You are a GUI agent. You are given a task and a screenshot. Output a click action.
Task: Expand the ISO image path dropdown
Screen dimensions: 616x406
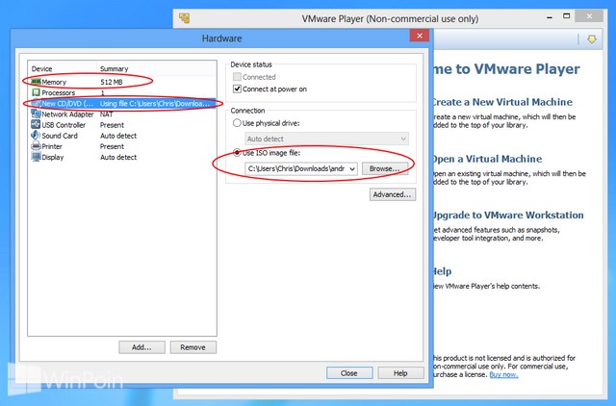coord(352,168)
